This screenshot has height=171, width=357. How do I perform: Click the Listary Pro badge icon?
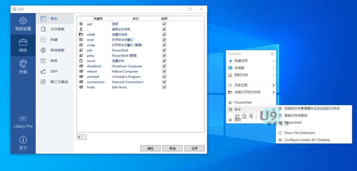click(x=23, y=118)
